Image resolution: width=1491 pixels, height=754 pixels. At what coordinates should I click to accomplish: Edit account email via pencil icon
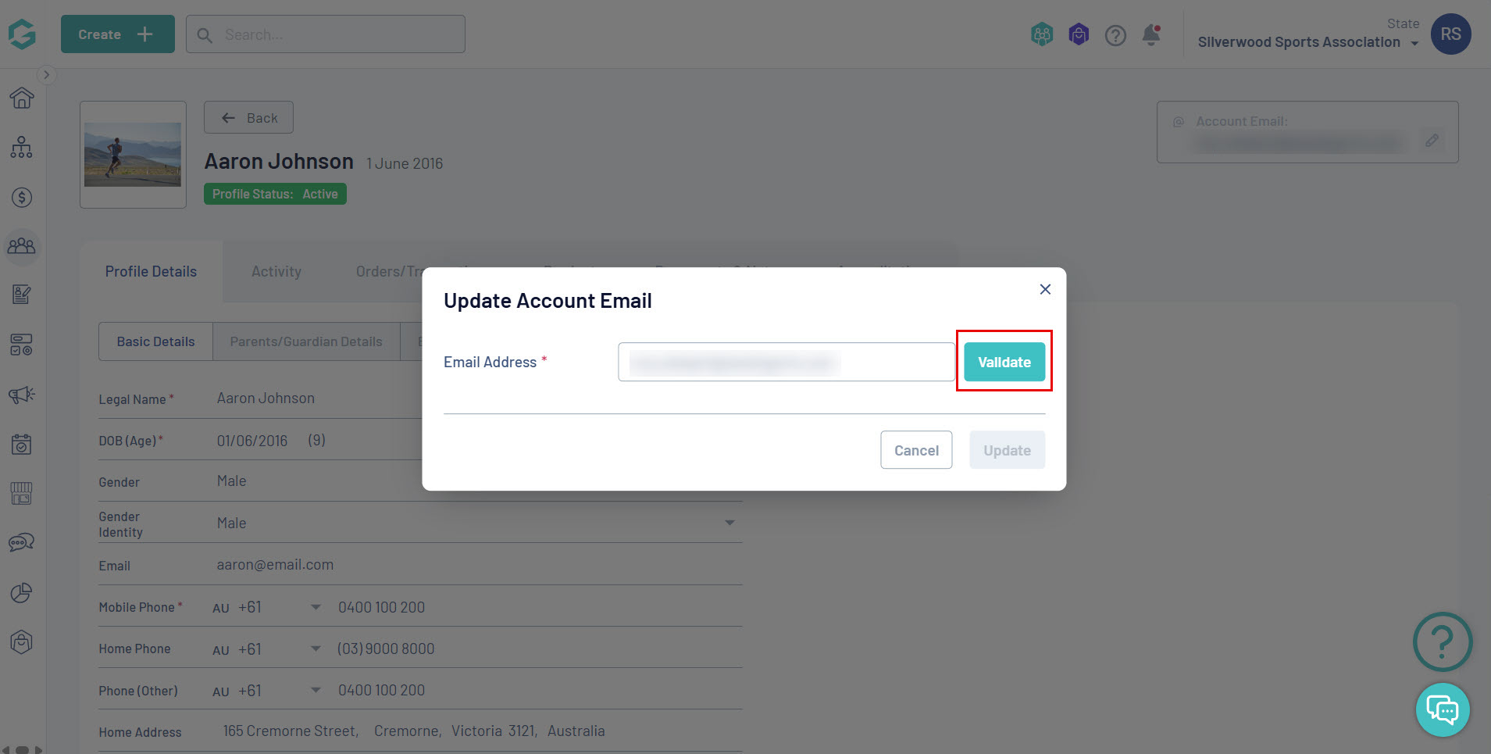click(1432, 141)
